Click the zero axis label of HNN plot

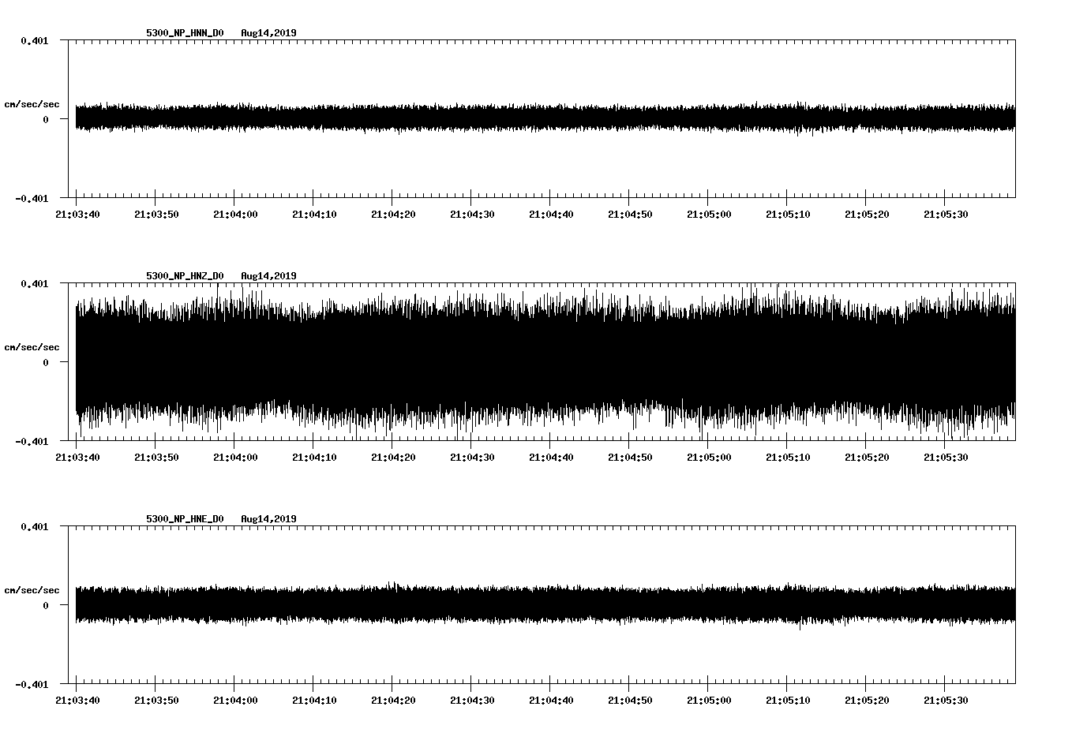(x=45, y=120)
